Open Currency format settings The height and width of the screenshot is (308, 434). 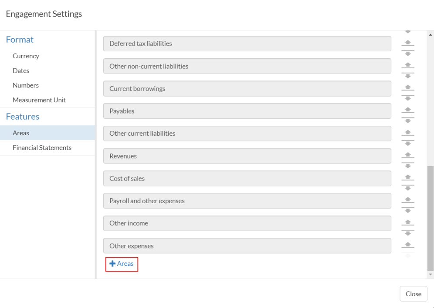[x=26, y=56]
